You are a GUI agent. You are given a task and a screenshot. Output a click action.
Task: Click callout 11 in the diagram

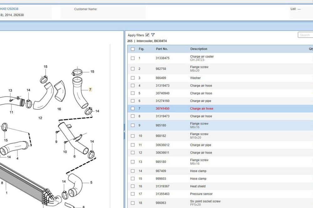click(x=11, y=112)
